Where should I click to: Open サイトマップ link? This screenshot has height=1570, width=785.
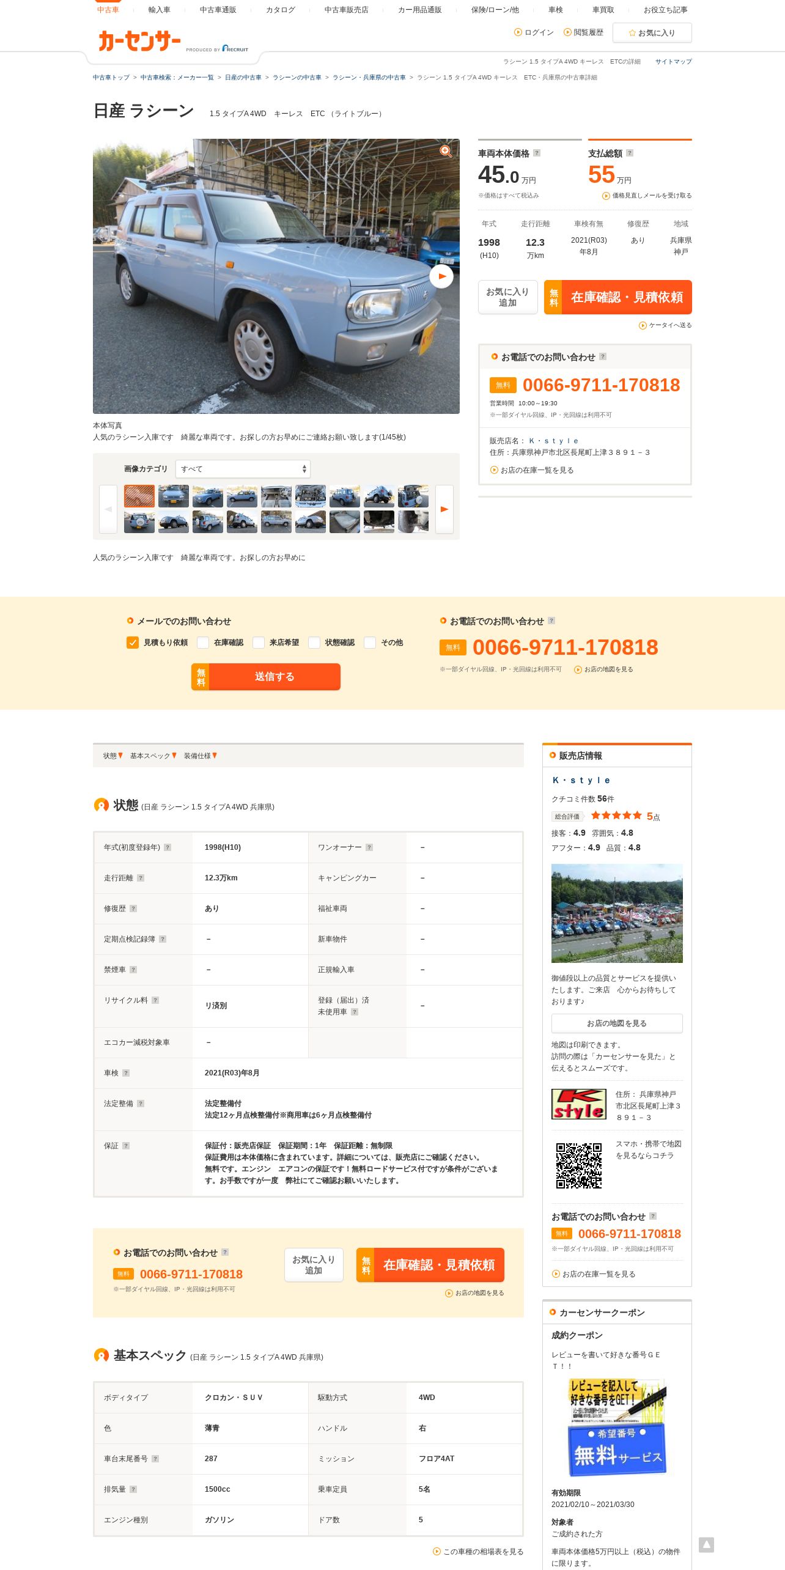[673, 62]
